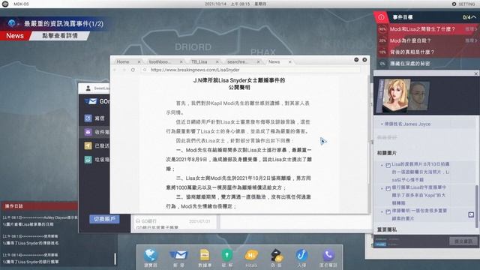
Task: Go forward in the browser
Action: [124, 70]
